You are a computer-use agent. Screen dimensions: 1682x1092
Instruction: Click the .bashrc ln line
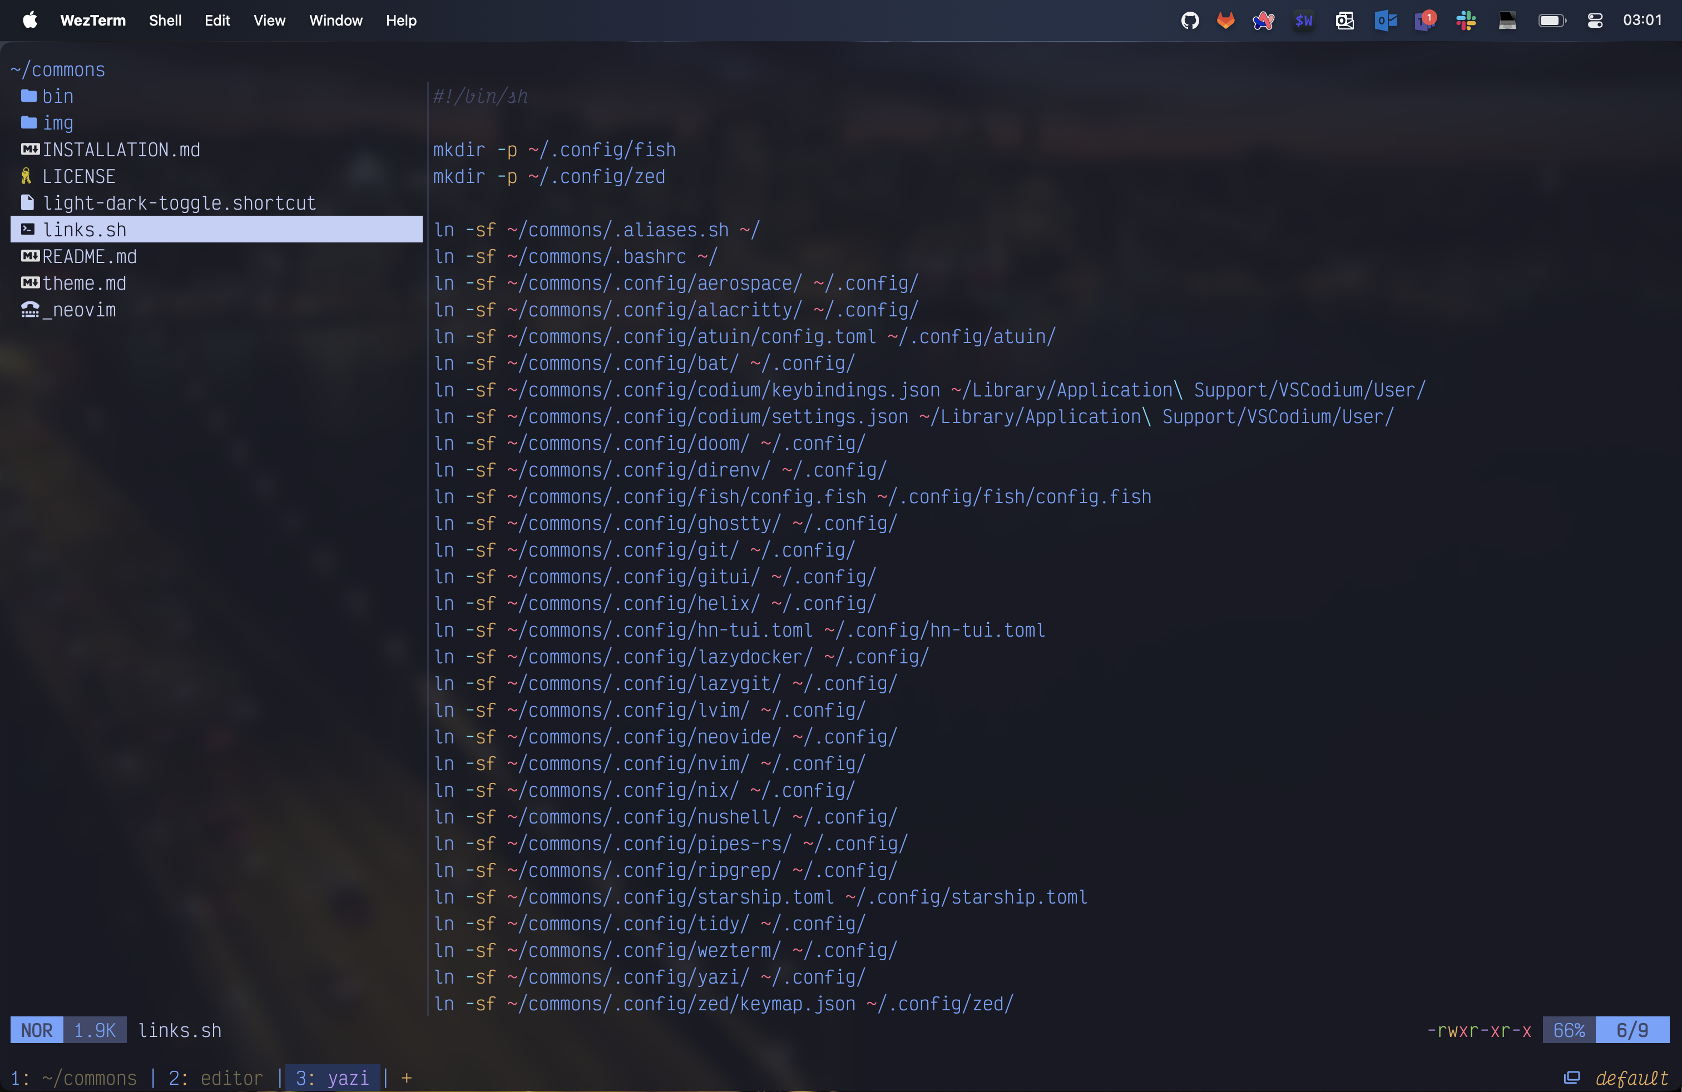coord(576,256)
